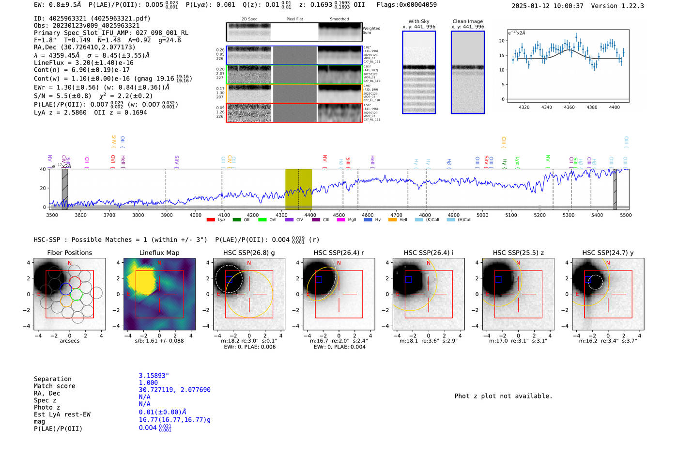Open the HSC SSP(26.8) g image
The image size is (678, 462).
tap(249, 294)
